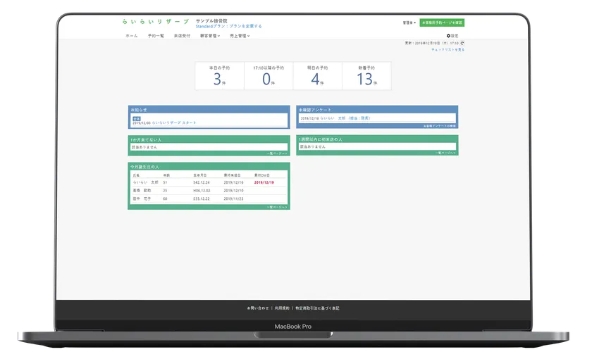Viewport: 592px width, 359px height.
Task: Click 一覧ページへ in 1か月来てない人 panel
Action: click(277, 153)
